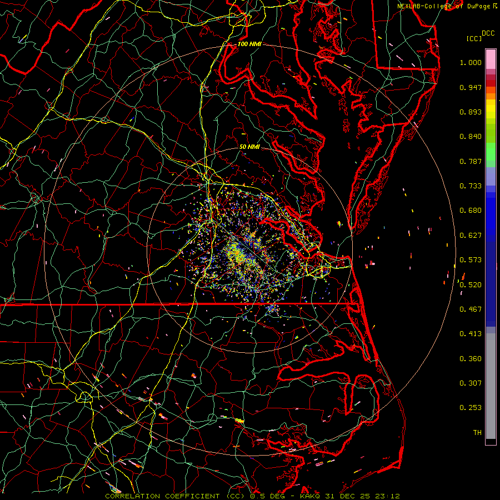Click the 0.467 scale value
Viewport: 500px width, 500px height.
coord(471,309)
